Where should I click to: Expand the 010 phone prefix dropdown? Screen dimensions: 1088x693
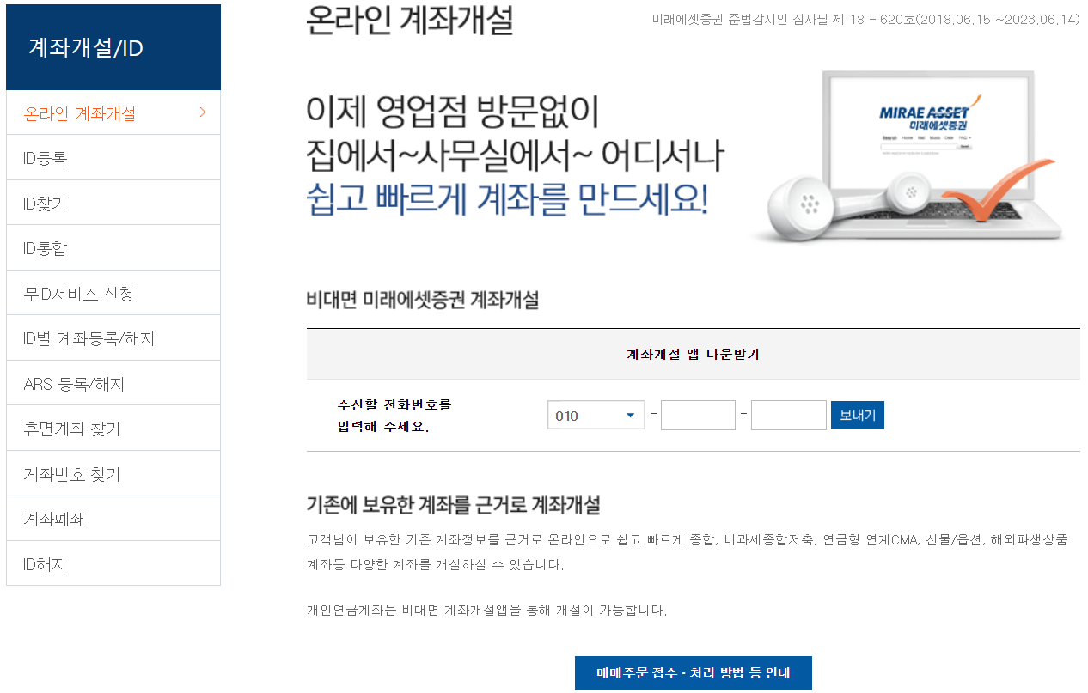596,416
